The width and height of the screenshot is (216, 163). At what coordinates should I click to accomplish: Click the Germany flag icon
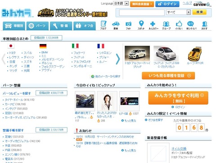click(43, 46)
